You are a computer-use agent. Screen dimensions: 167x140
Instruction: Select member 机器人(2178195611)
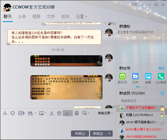140,115
